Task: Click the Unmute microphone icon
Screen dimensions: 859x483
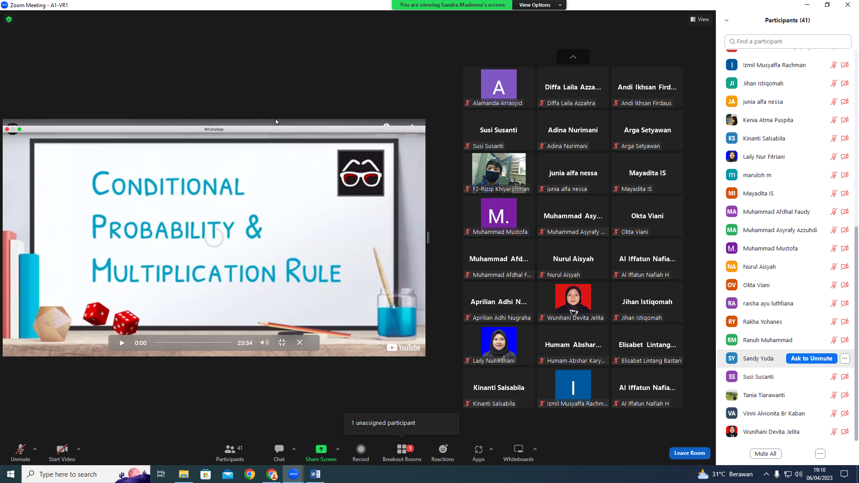Action: click(x=21, y=449)
